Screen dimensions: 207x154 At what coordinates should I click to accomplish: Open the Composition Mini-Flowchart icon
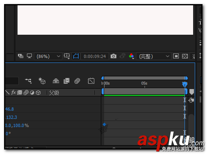click(29, 81)
